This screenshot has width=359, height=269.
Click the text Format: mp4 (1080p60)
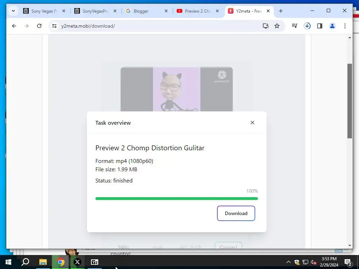coord(124,161)
